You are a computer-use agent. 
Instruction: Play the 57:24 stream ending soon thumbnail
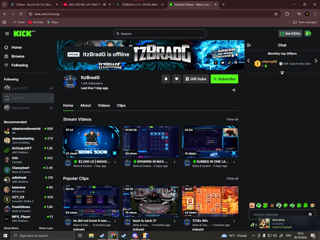tap(91, 142)
